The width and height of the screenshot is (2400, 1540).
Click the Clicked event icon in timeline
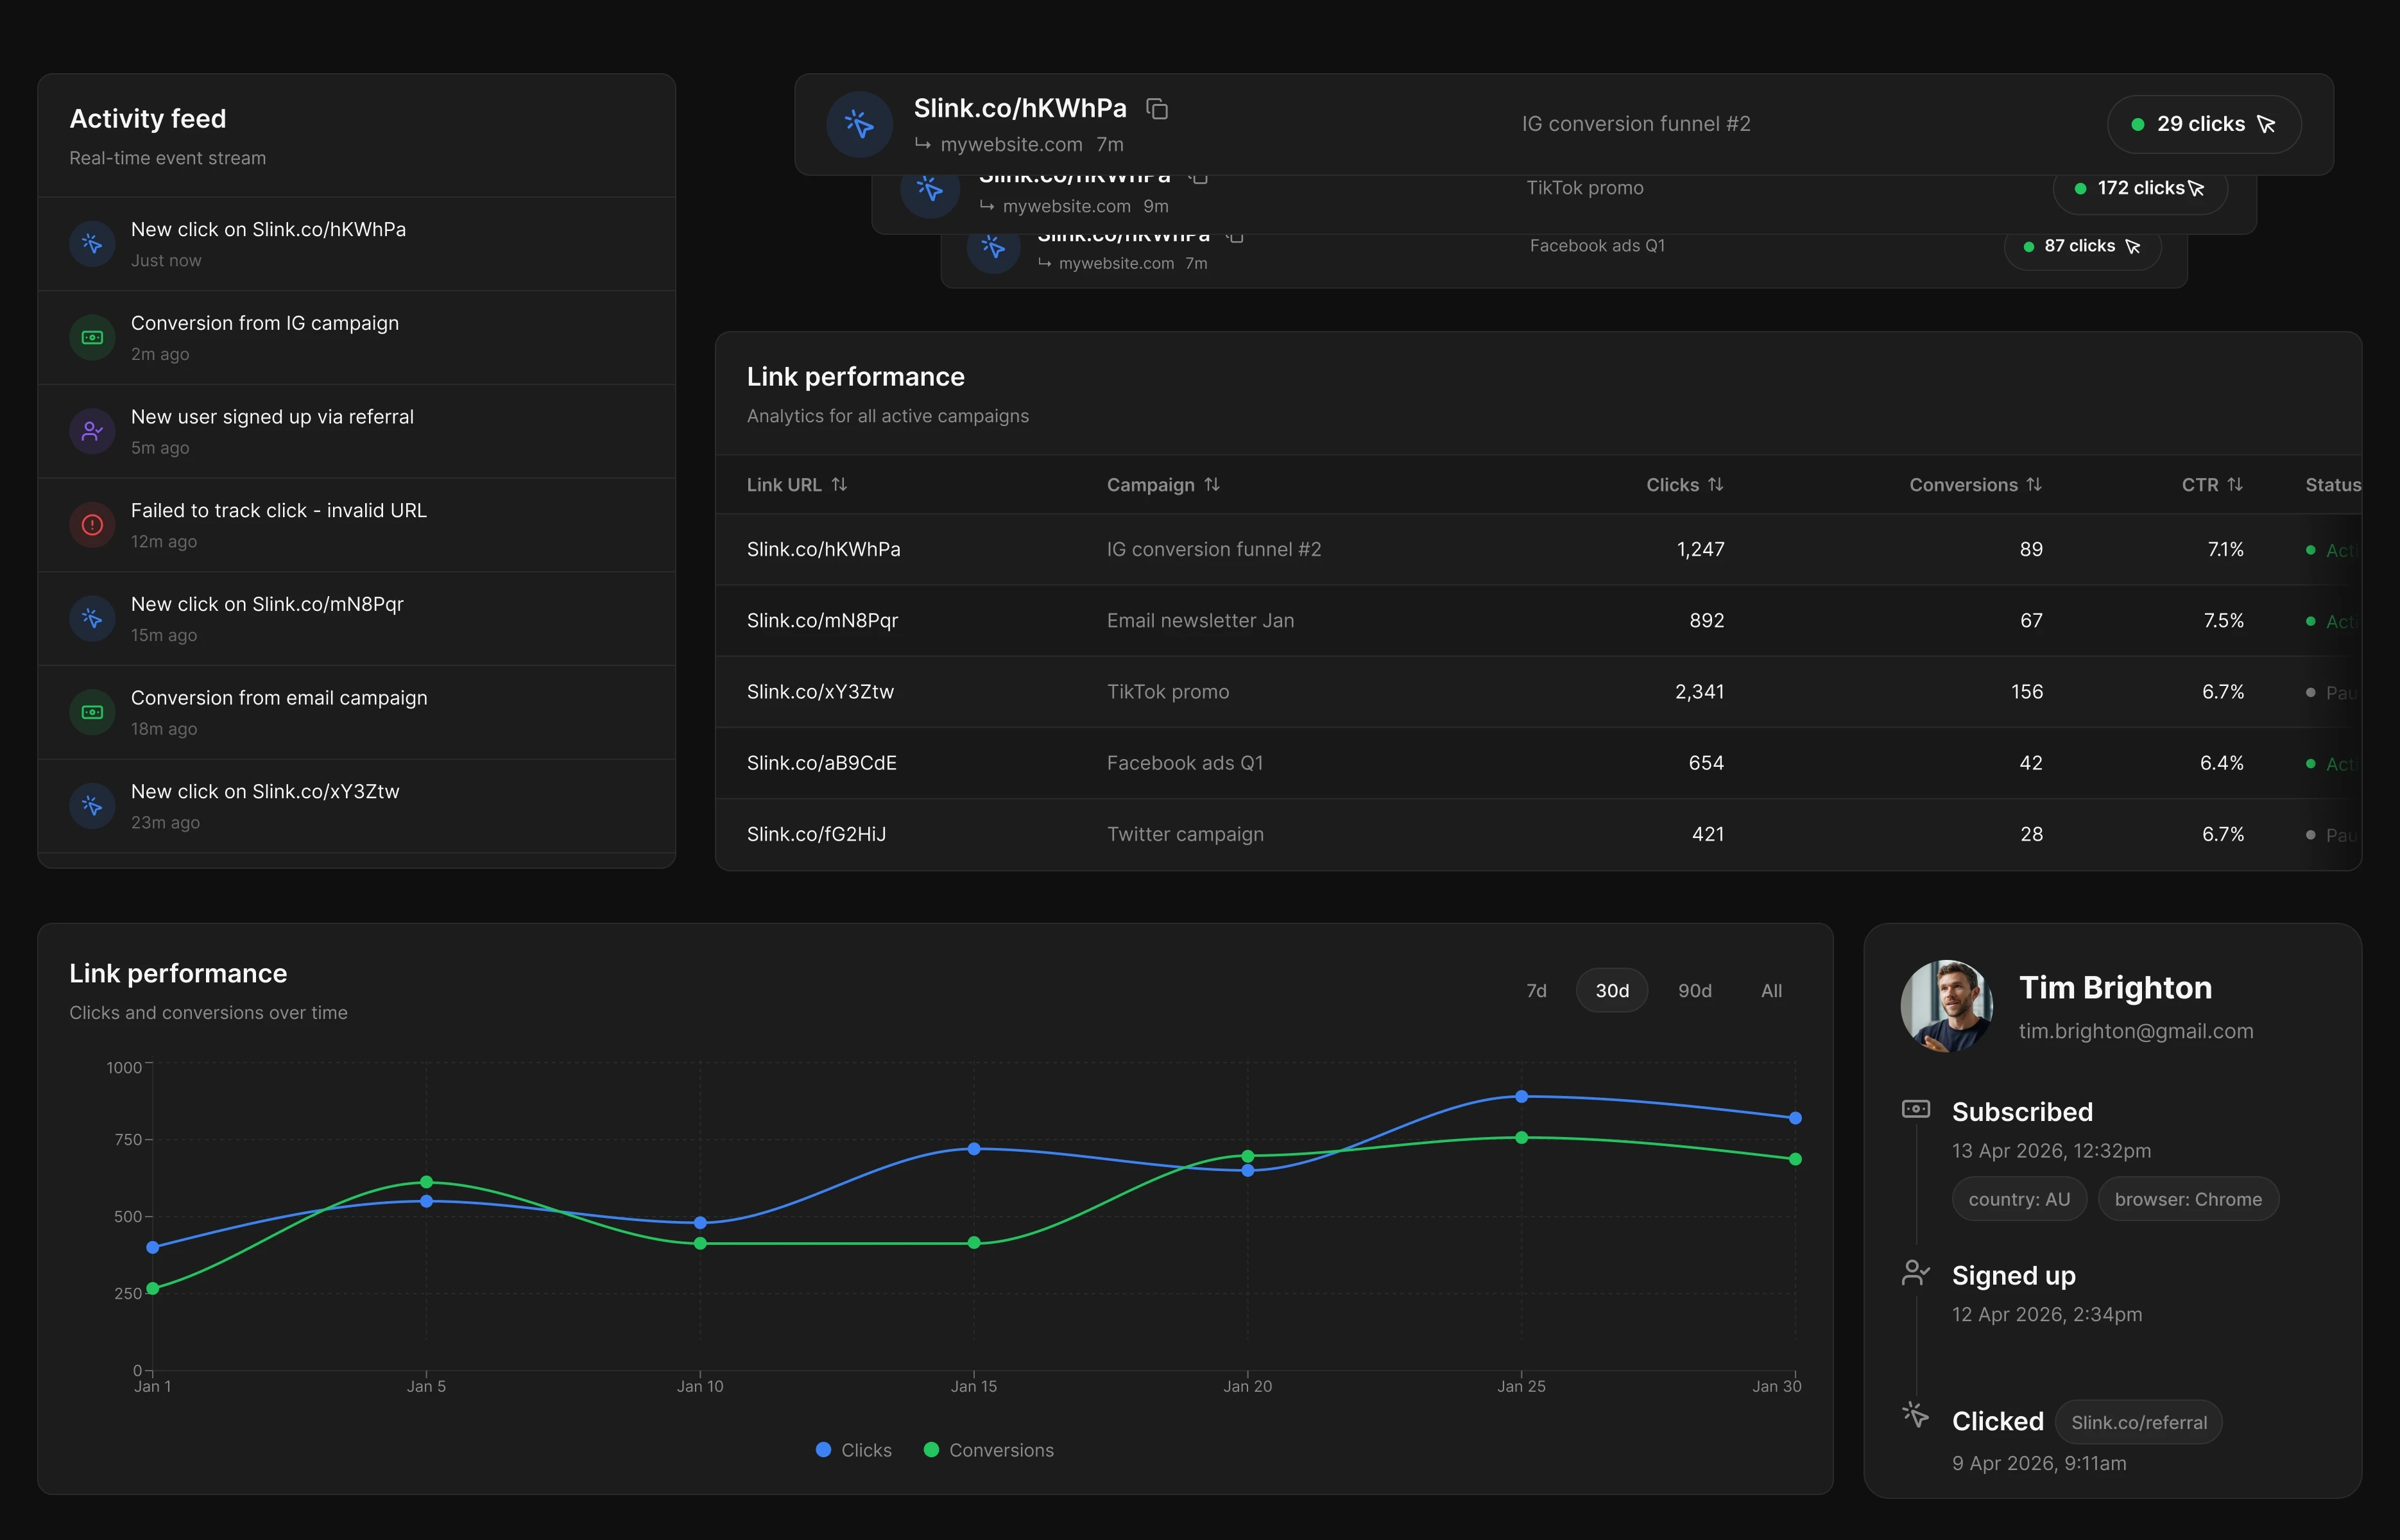pos(1915,1414)
